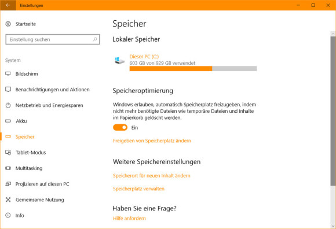This screenshot has width=336, height=229.
Task: Open the Speicherplatz verwalten link
Action: 138,189
